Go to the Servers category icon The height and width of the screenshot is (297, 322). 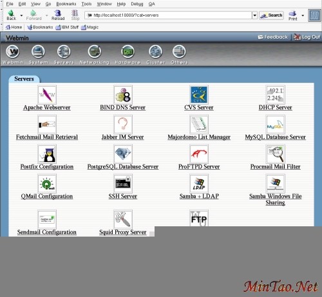click(64, 51)
